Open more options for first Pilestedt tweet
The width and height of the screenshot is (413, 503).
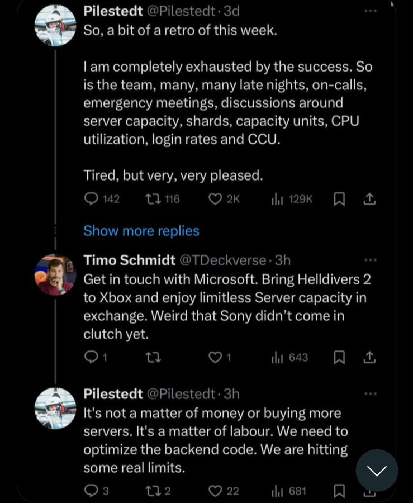tap(371, 11)
